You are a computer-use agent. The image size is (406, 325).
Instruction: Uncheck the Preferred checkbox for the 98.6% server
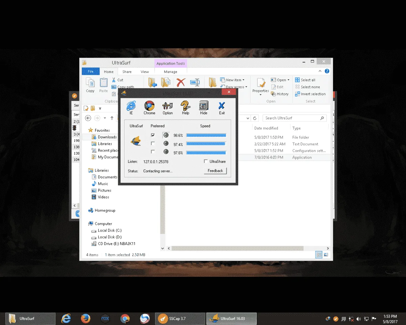[x=153, y=135]
